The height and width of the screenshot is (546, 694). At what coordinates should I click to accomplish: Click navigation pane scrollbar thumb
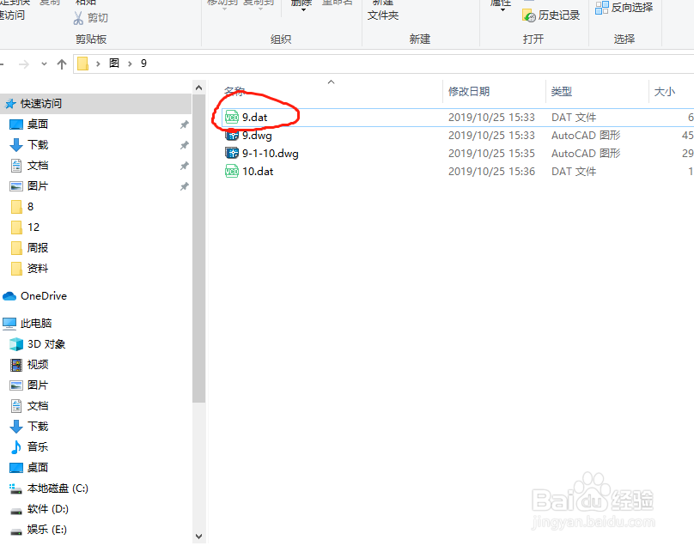click(x=198, y=249)
